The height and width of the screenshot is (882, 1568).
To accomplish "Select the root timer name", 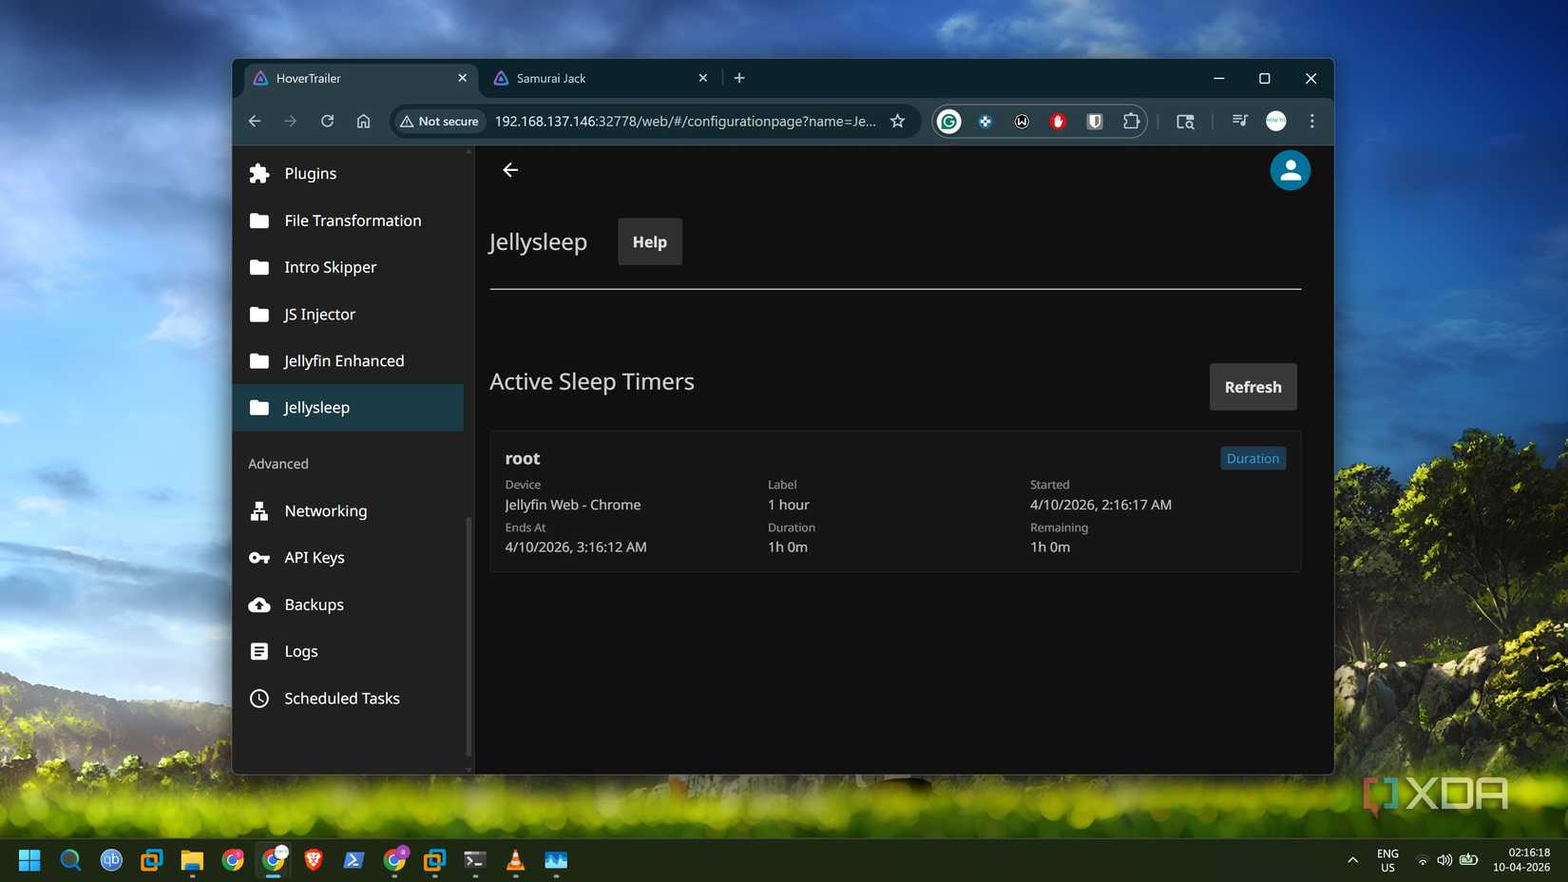I will click(523, 458).
